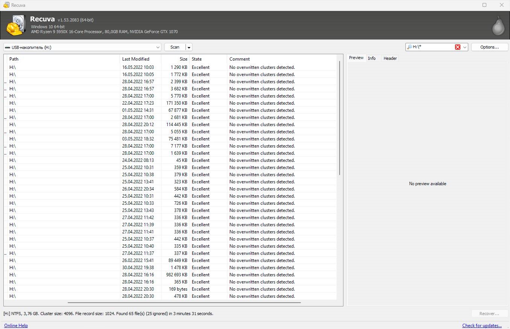Image resolution: width=510 pixels, height=329 pixels.
Task: Select the row dated 26.02.2022 15:41
Action: [x=170, y=260]
